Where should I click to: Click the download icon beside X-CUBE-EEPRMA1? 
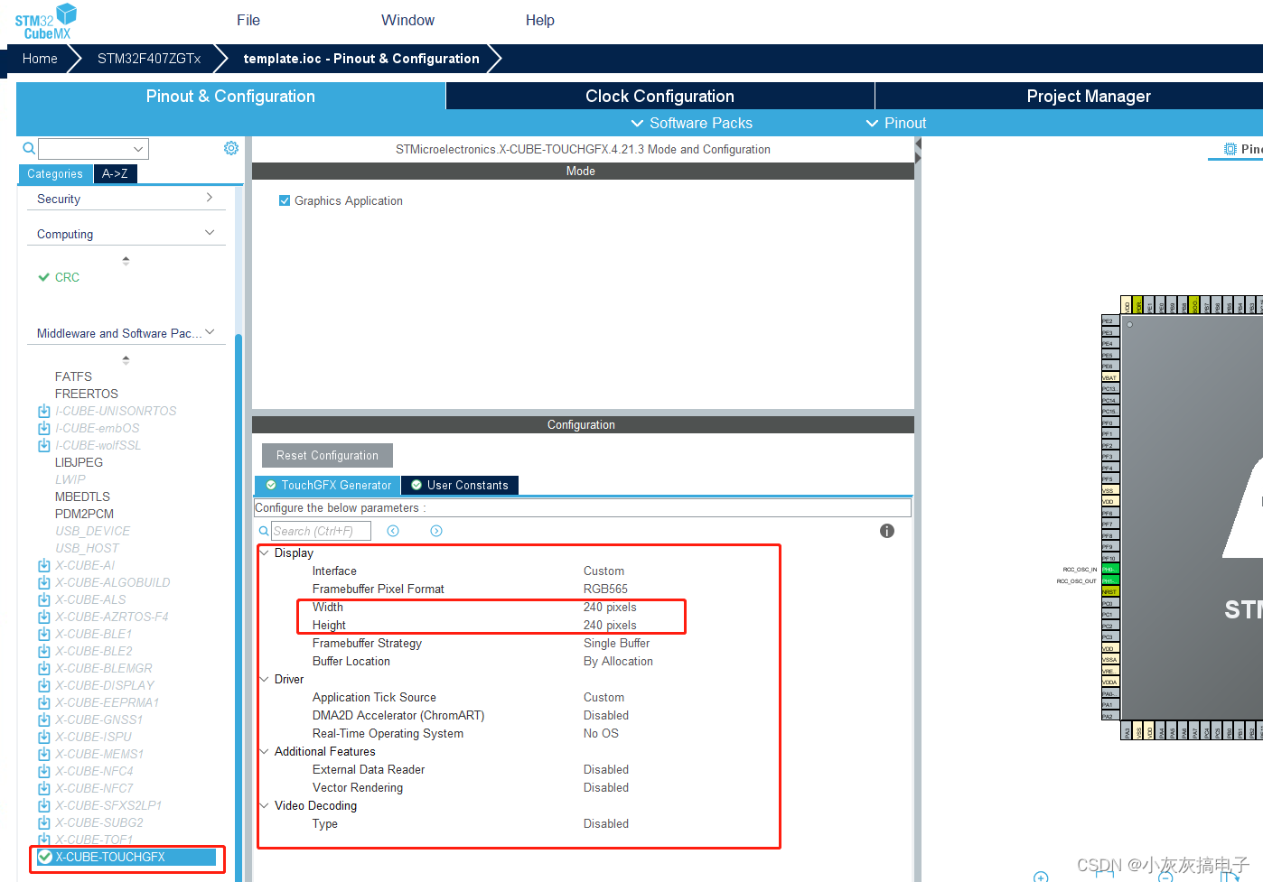pyautogui.click(x=43, y=702)
